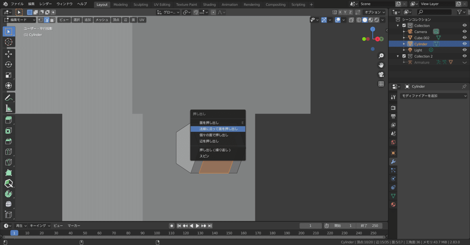Enable edge select mode
Image resolution: width=470 pixels, height=245 pixels.
[46, 20]
